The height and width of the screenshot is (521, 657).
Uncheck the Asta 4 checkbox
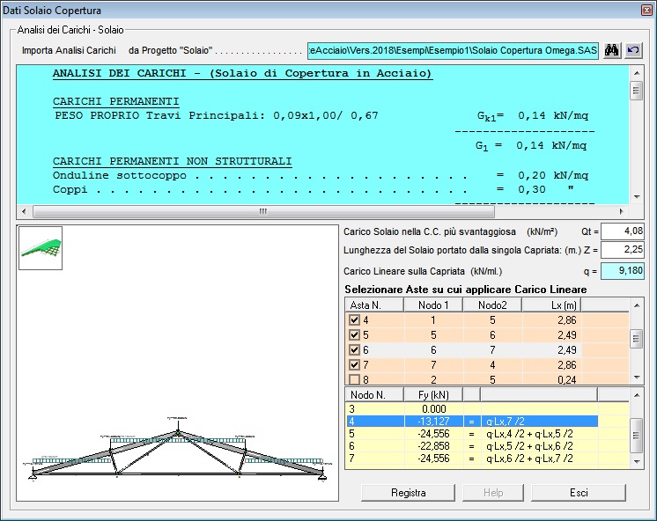click(x=354, y=320)
